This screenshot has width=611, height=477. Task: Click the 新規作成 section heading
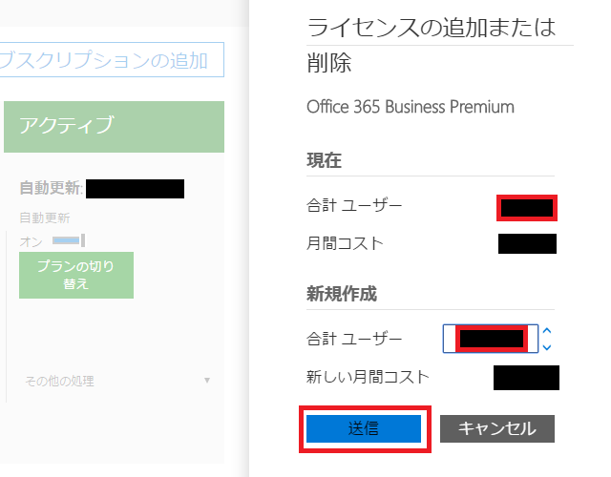[x=342, y=294]
